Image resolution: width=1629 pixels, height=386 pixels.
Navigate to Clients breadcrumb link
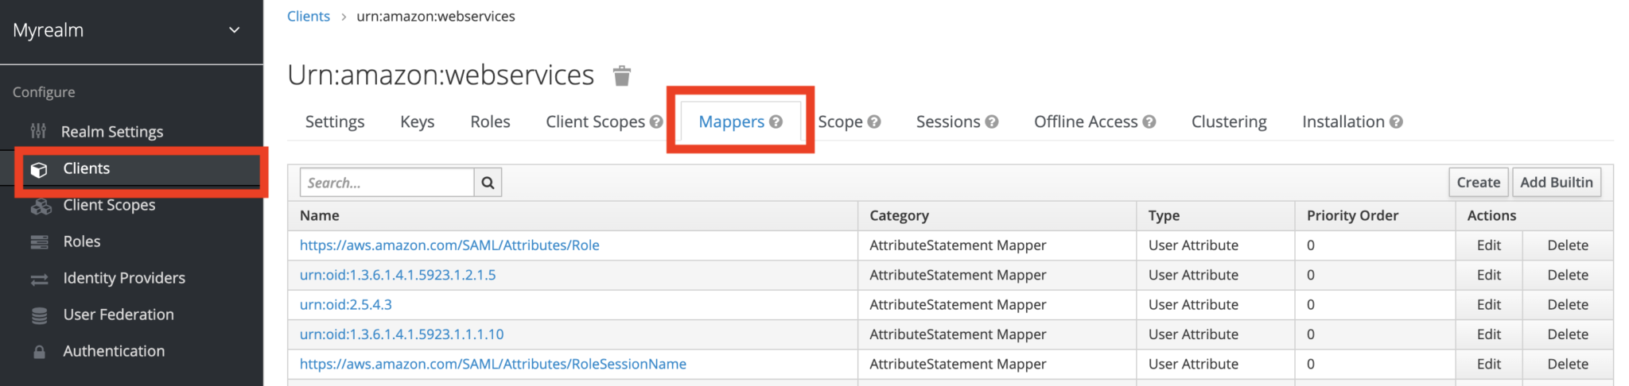click(308, 16)
